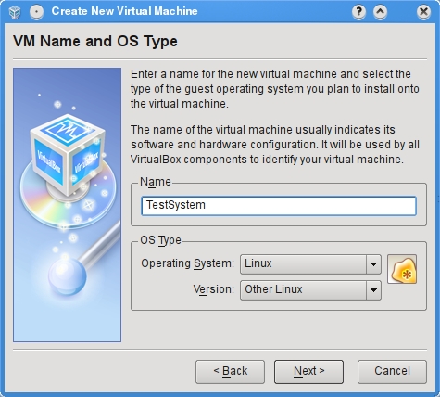The height and width of the screenshot is (397, 440).
Task: Click the "OS Type" group box title
Action: pos(160,240)
